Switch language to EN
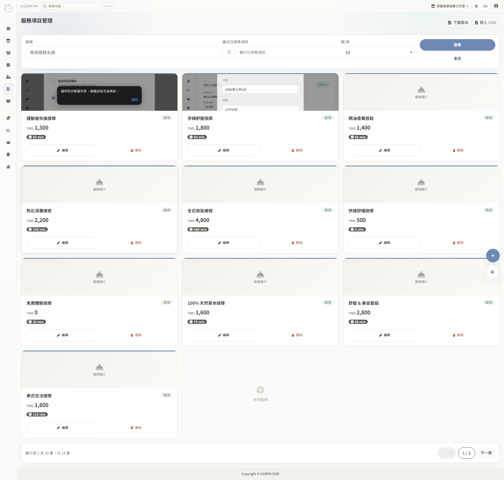The width and height of the screenshot is (504, 480). 485,6
